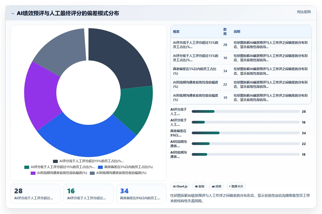Toggle legend swatch AI对高频沟通者系统性高估幅度

click(x=33, y=173)
